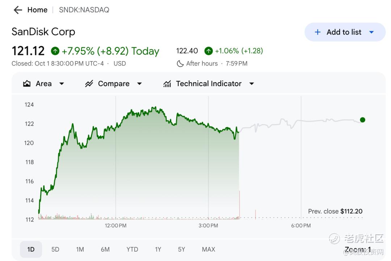Expand the Compare dropdown arrow
Image resolution: width=391 pixels, height=261 pixels.
click(139, 84)
